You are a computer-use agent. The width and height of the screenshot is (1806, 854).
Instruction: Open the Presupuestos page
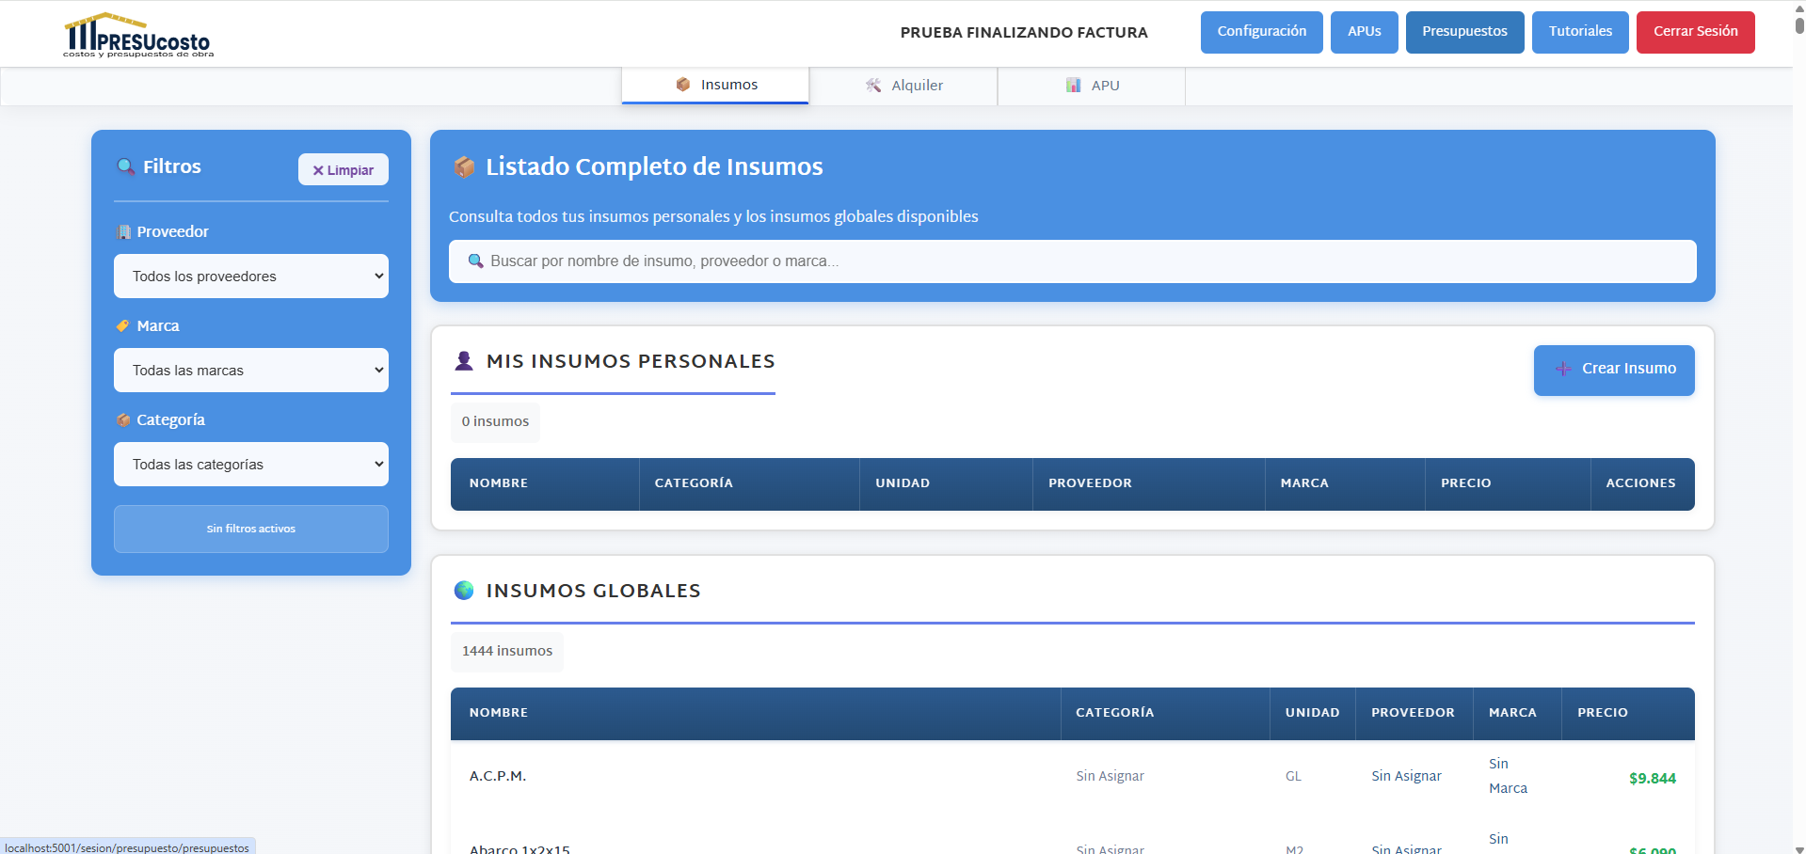pos(1464,31)
